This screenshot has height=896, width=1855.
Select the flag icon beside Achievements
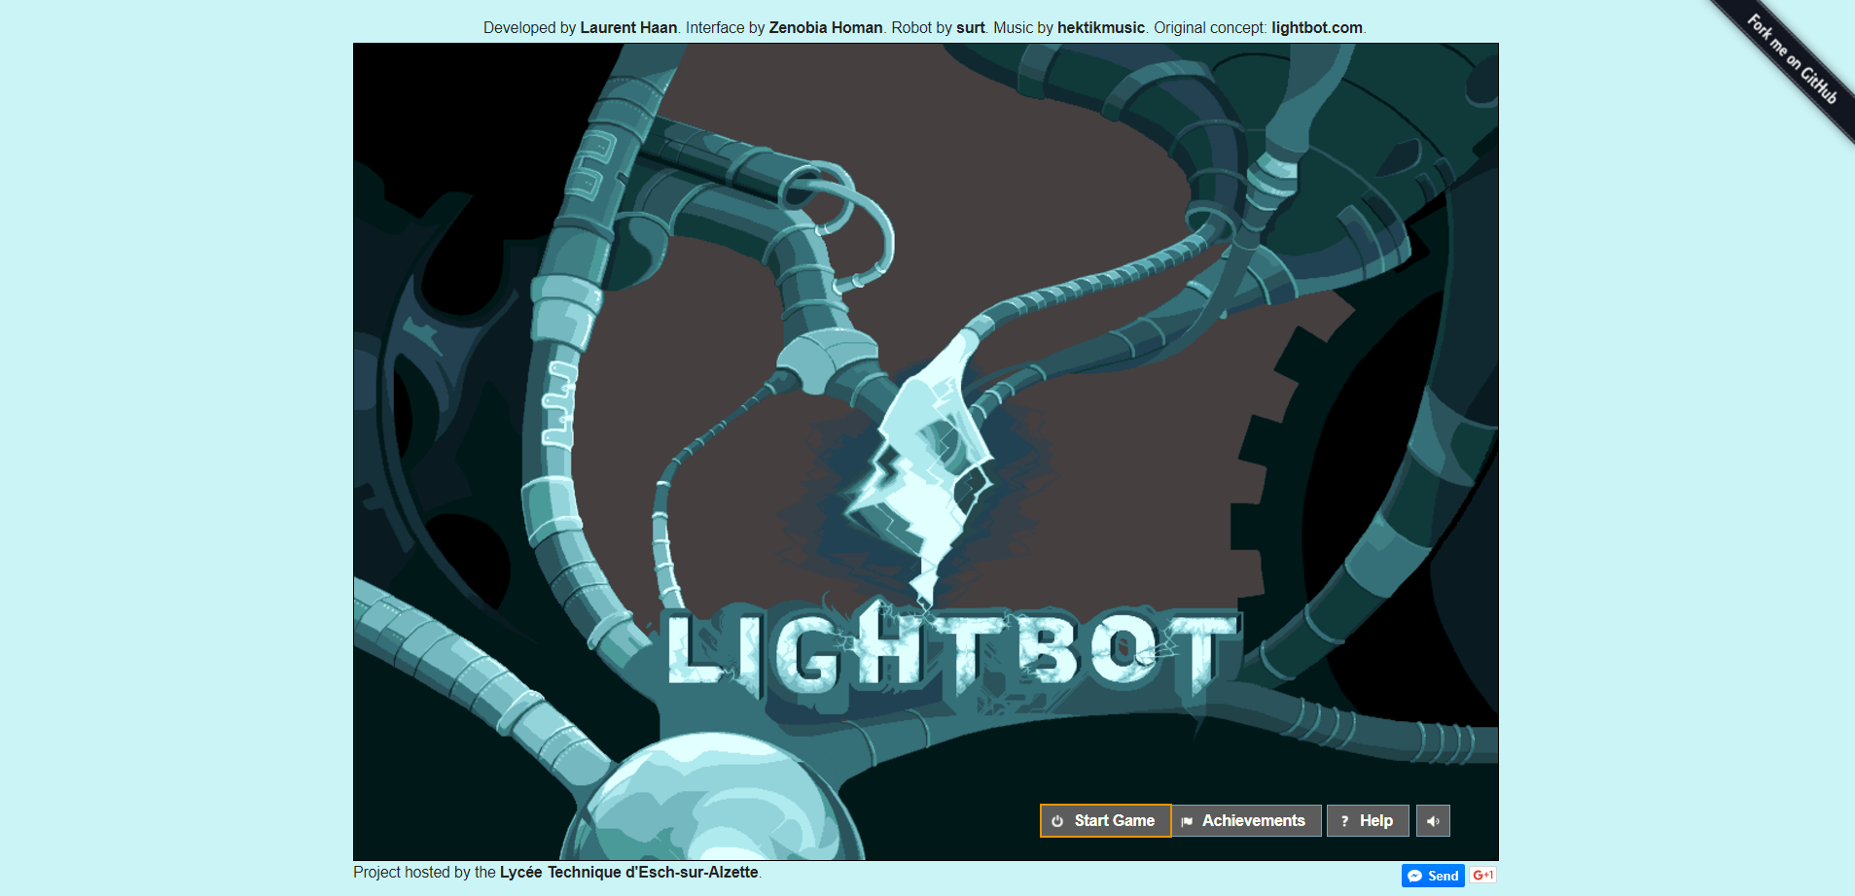[x=1187, y=819]
